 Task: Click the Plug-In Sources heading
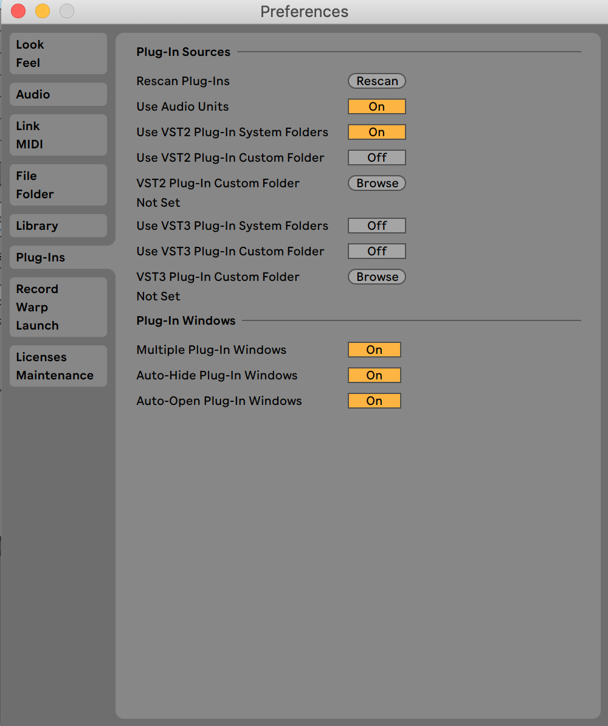pos(184,52)
